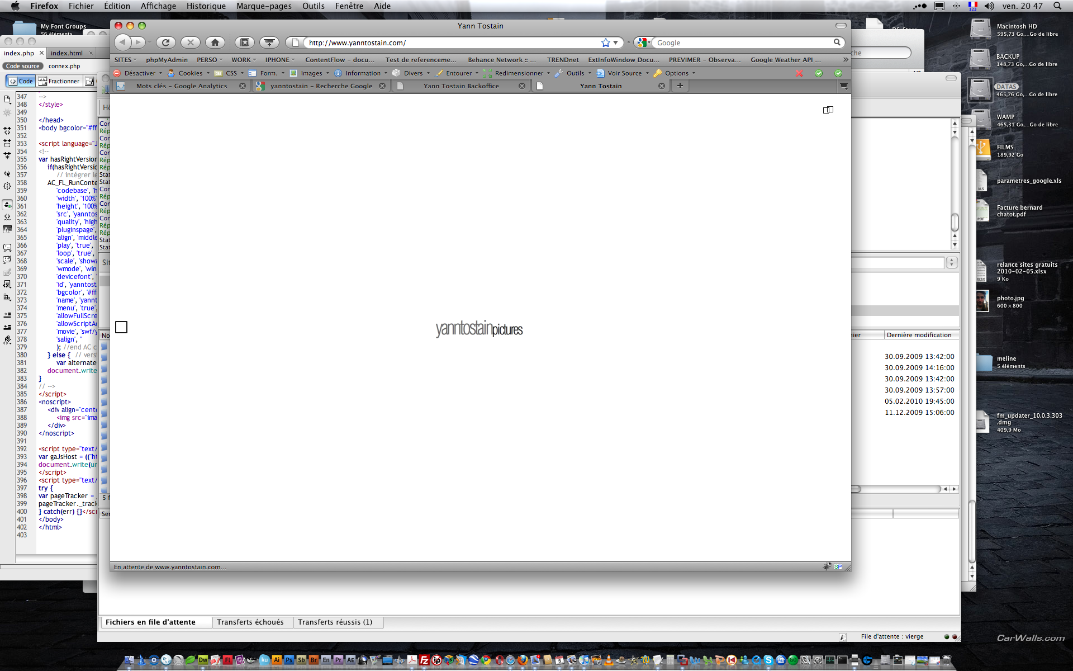1073x671 pixels.
Task: Show more bookmarks with the chevron
Action: (x=845, y=60)
